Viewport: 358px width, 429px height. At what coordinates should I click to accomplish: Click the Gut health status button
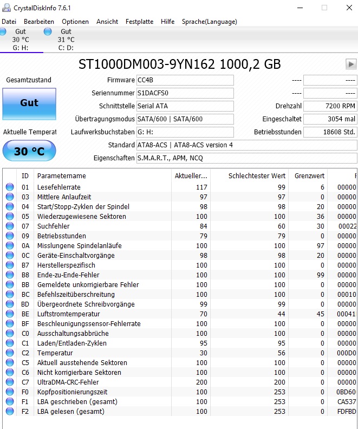29,103
